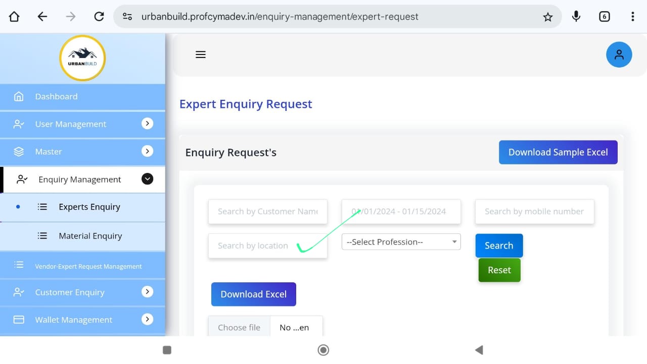Image resolution: width=647 pixels, height=364 pixels.
Task: Open Vendor-Expert Request Management
Action: click(88, 266)
